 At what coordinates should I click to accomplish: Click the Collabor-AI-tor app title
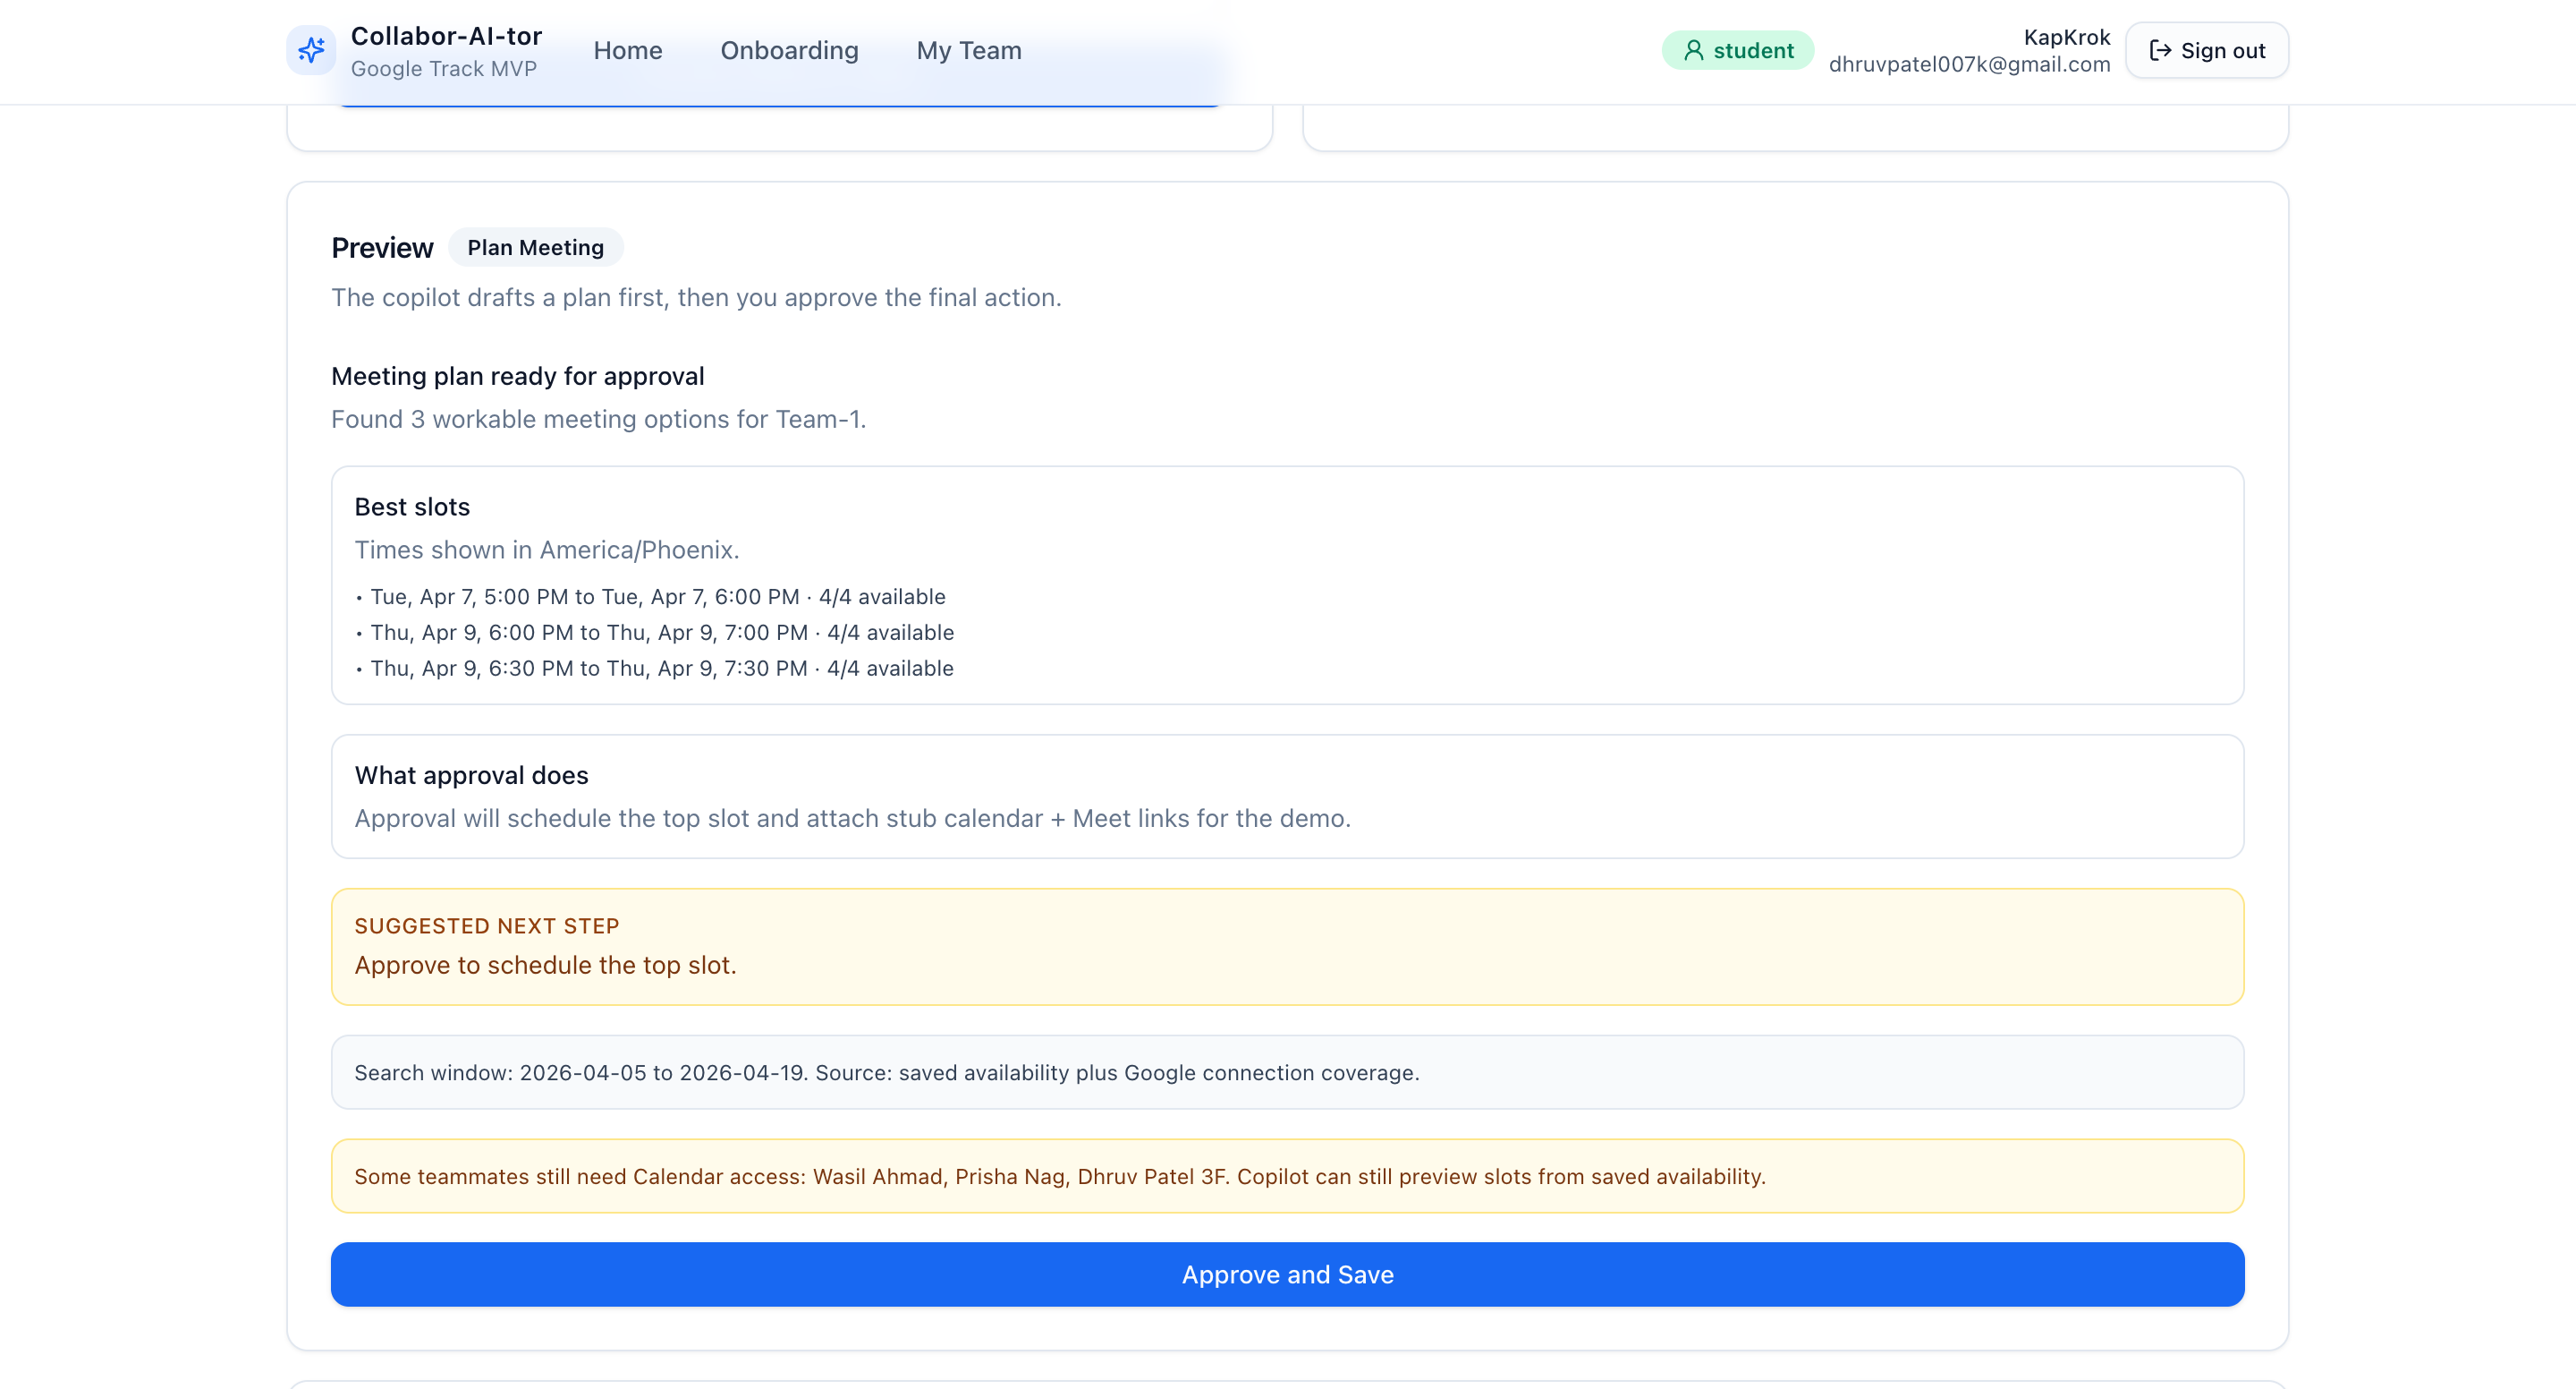coord(446,36)
